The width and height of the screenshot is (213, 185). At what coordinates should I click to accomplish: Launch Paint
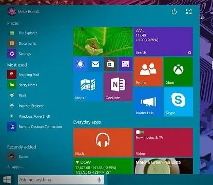tap(17, 96)
